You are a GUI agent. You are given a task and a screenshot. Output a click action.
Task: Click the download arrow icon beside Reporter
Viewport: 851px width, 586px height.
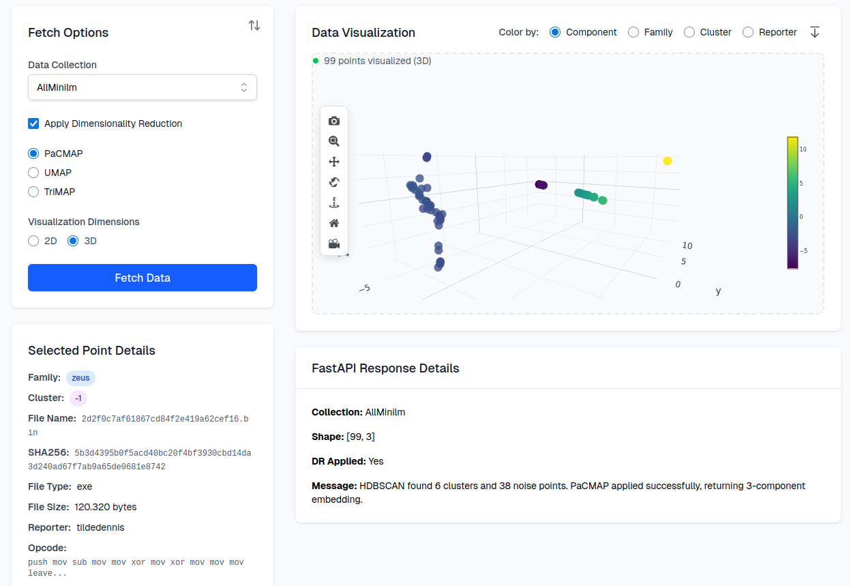[814, 32]
